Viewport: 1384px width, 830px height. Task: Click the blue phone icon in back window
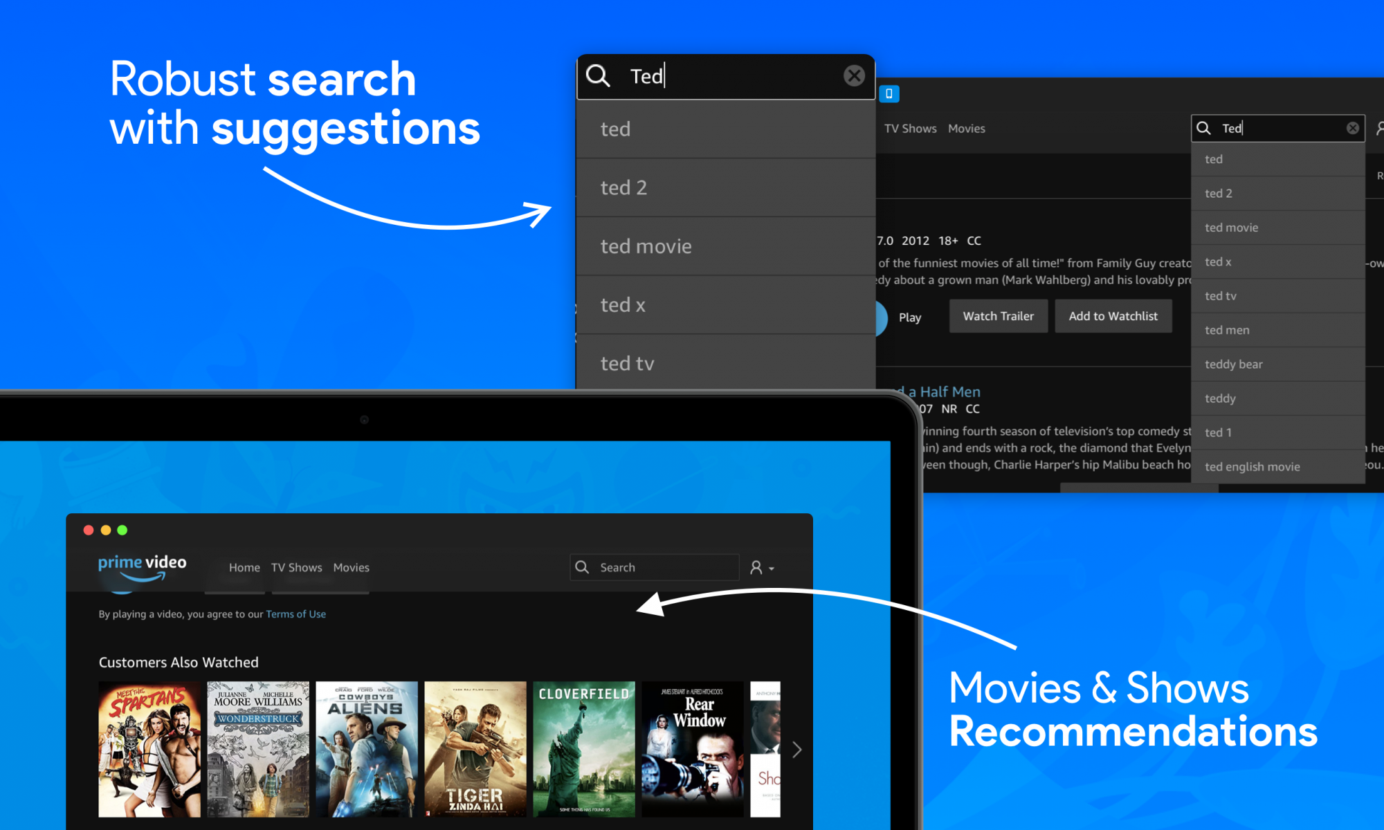889,93
